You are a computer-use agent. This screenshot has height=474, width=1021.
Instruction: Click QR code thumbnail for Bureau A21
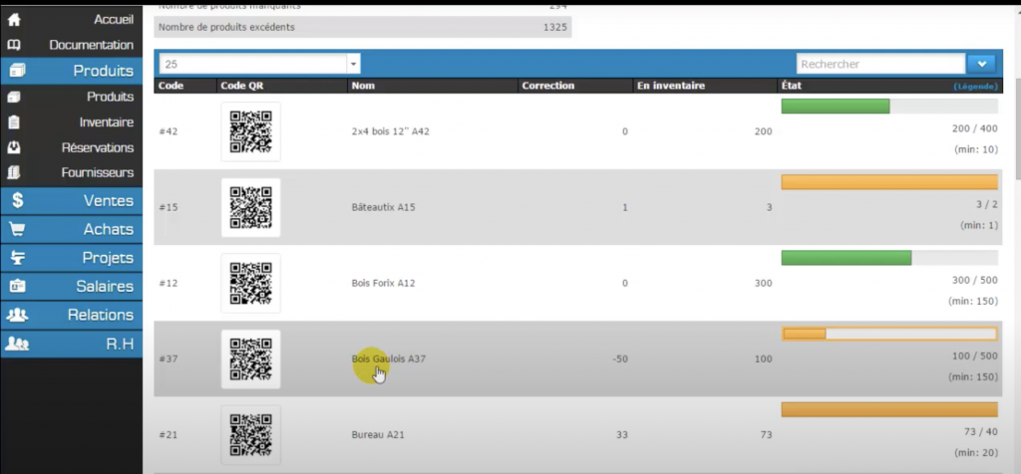250,435
